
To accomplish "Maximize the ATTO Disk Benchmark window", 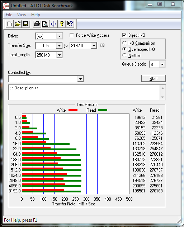I will (160, 4).
